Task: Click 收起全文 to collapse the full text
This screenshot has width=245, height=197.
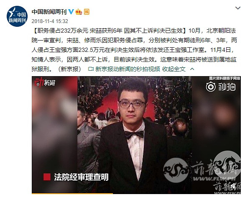Action: [174, 69]
